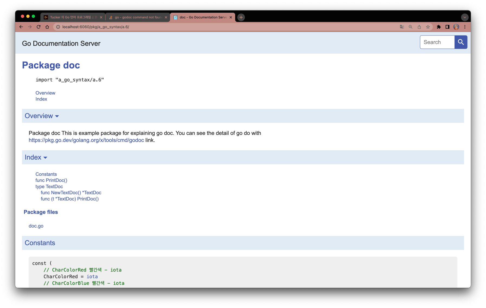Click the browser forward arrow
486x308 pixels.
[x=30, y=27]
